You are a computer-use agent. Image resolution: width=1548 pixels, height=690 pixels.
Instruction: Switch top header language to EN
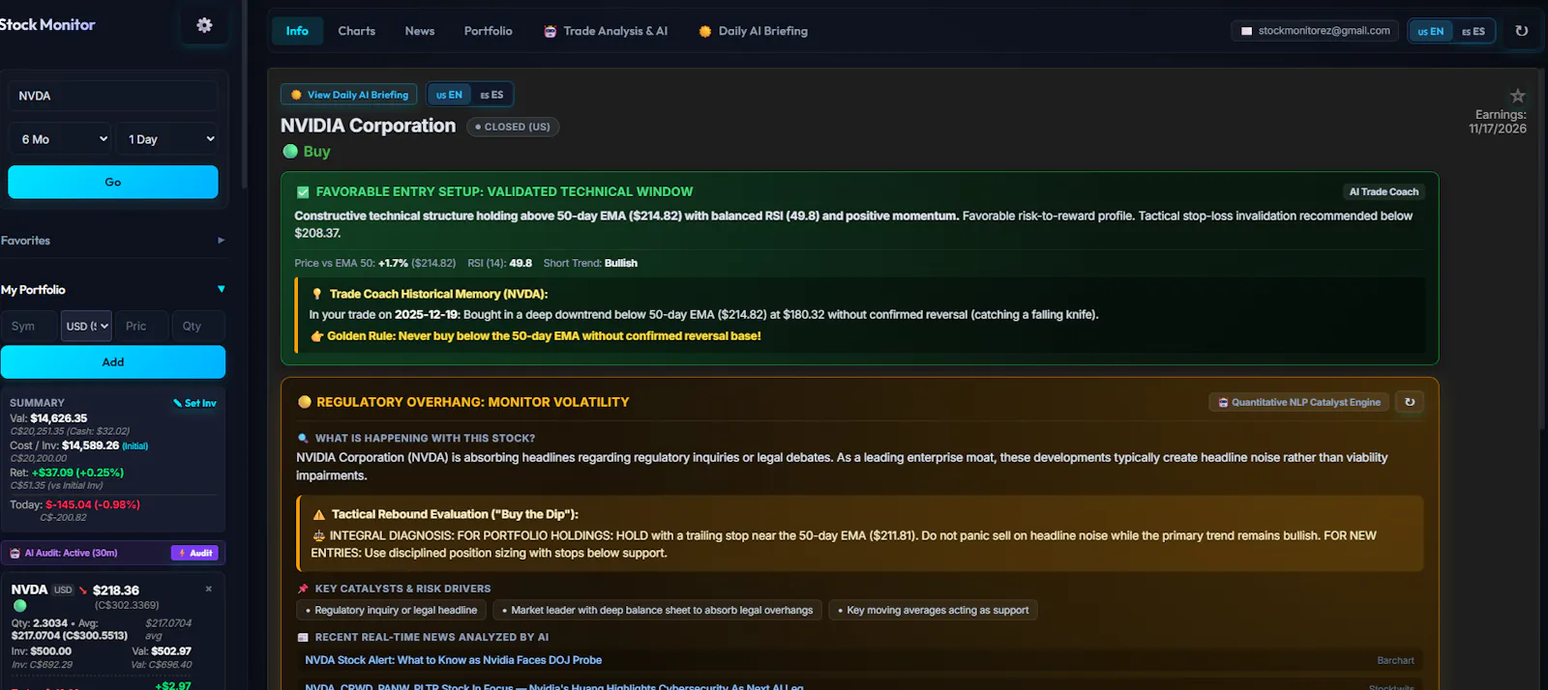[x=1431, y=31]
